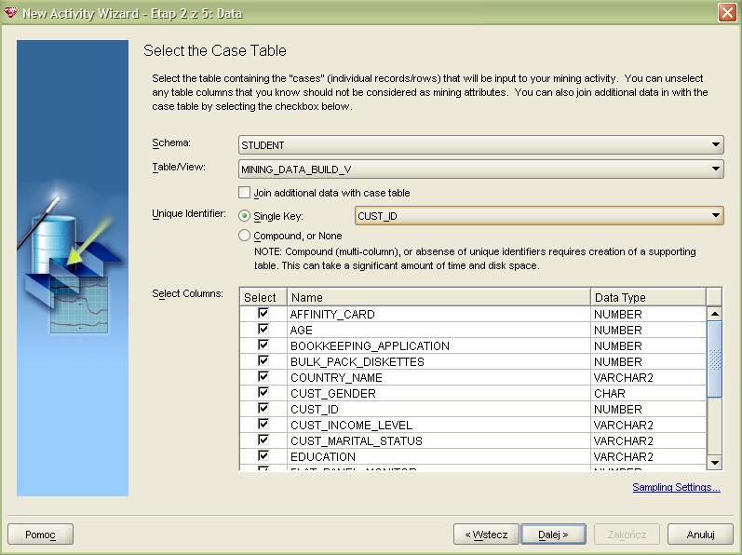
Task: Go back with the Wstecz button
Action: coord(486,535)
